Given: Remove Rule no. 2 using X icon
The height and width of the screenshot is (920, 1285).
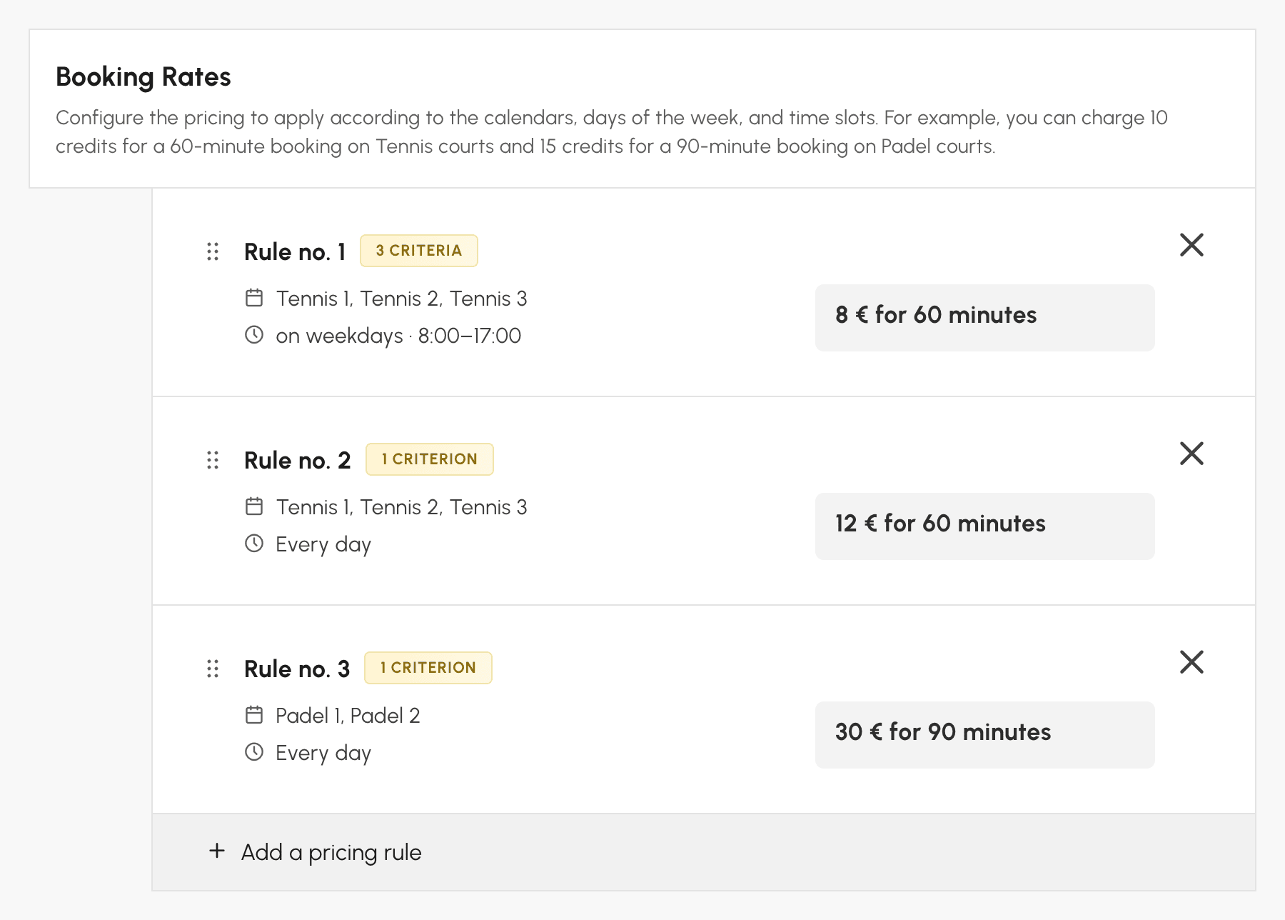Looking at the screenshot, I should 1191,454.
